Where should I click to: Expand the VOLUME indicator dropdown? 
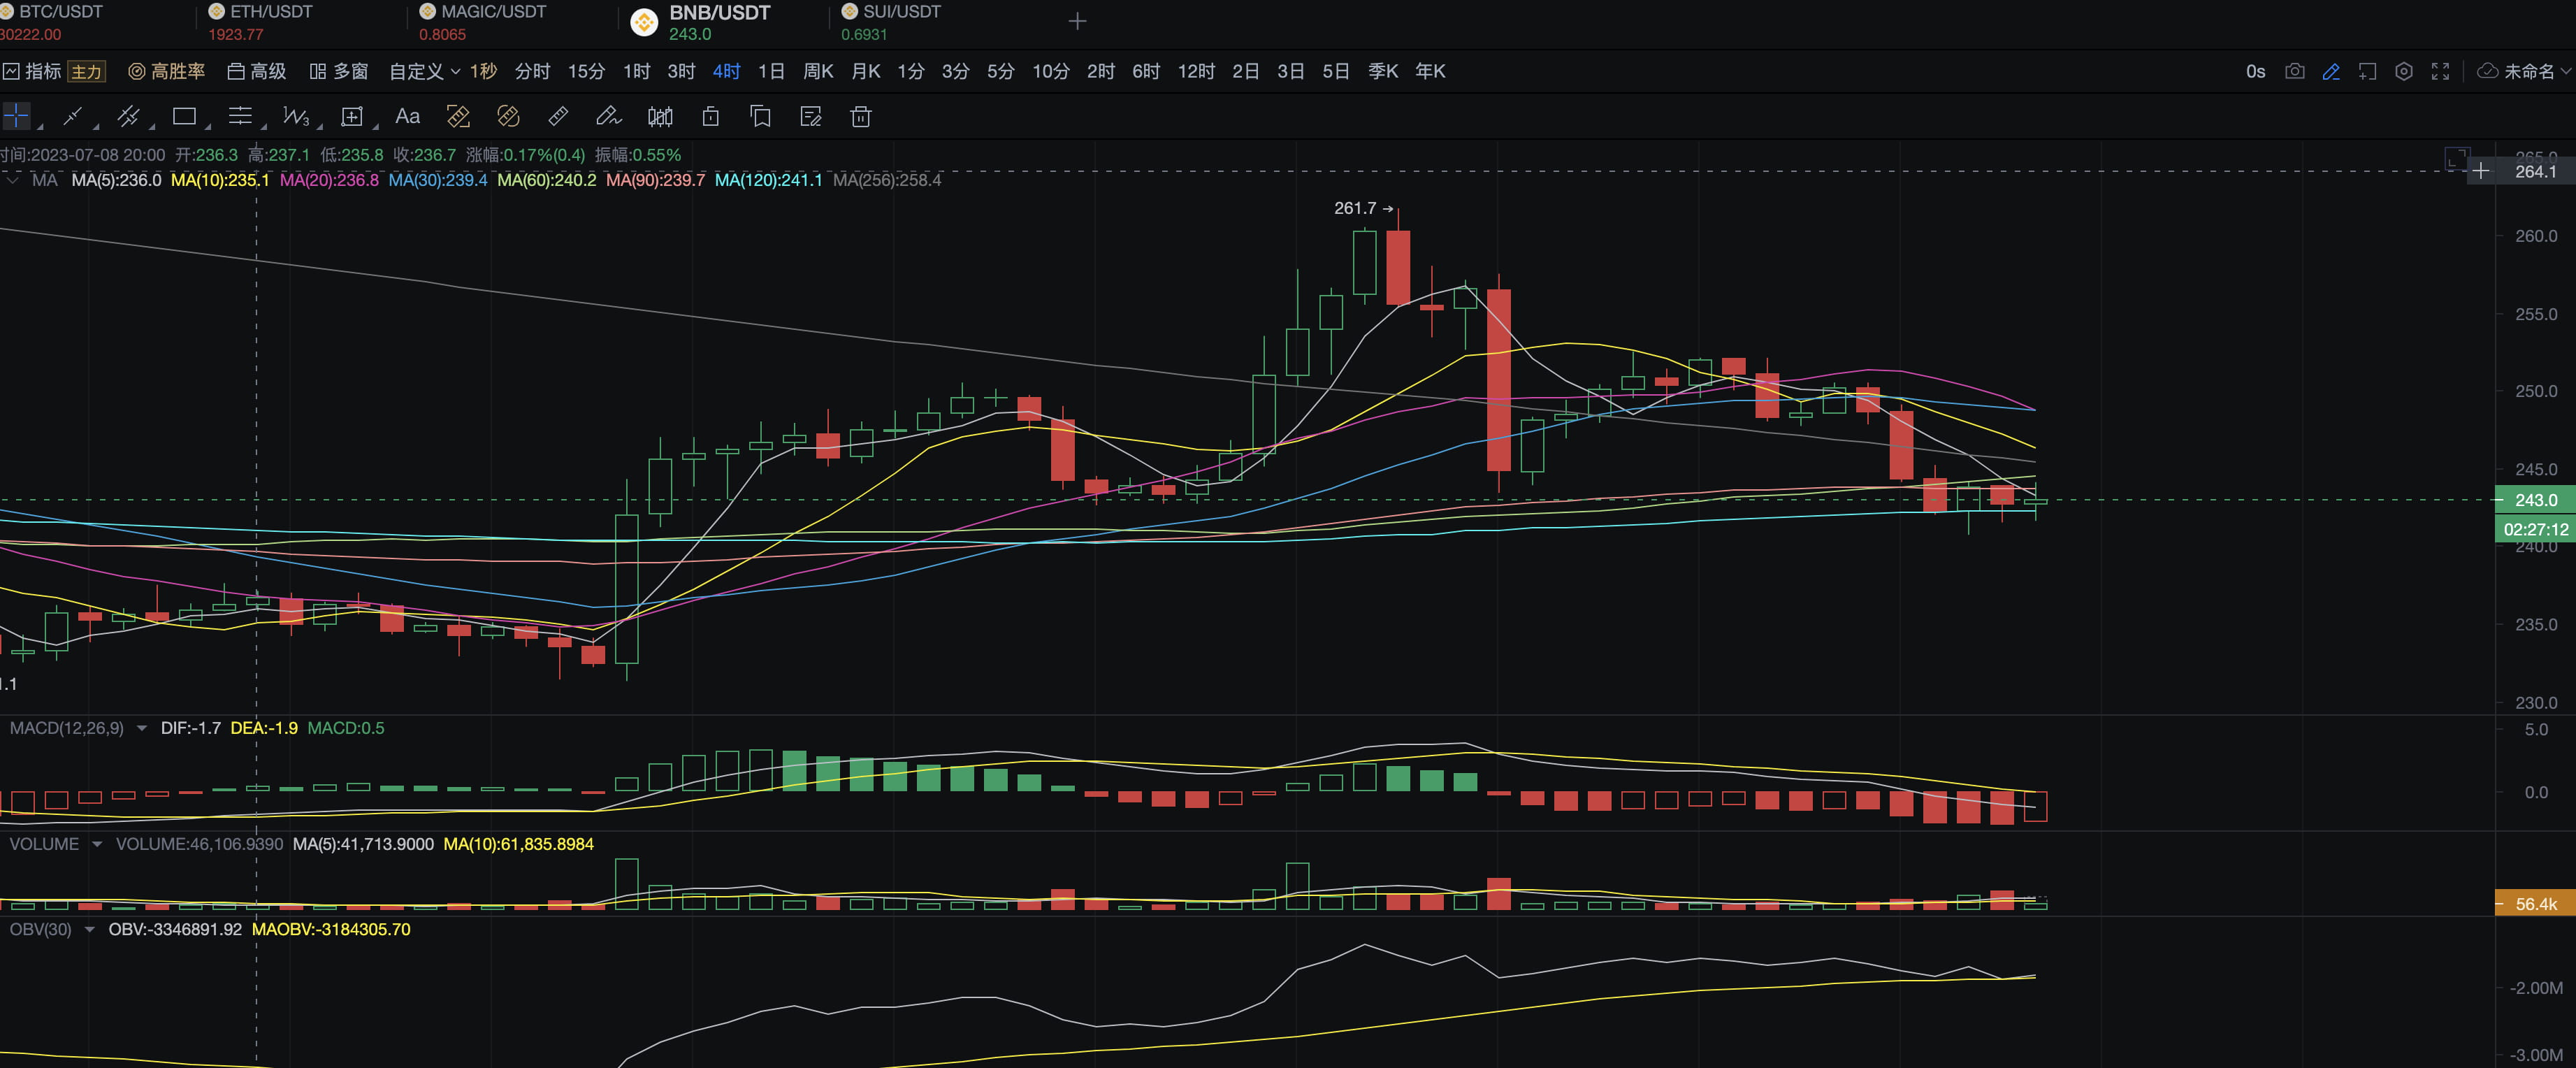pyautogui.click(x=97, y=844)
